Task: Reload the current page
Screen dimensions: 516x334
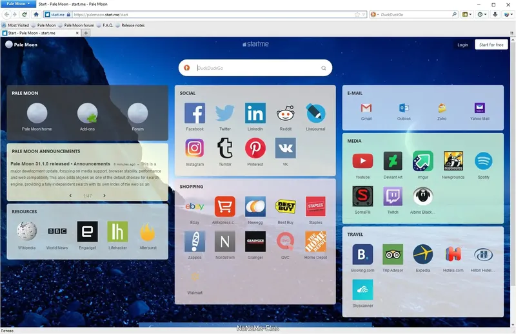Action: coord(25,14)
